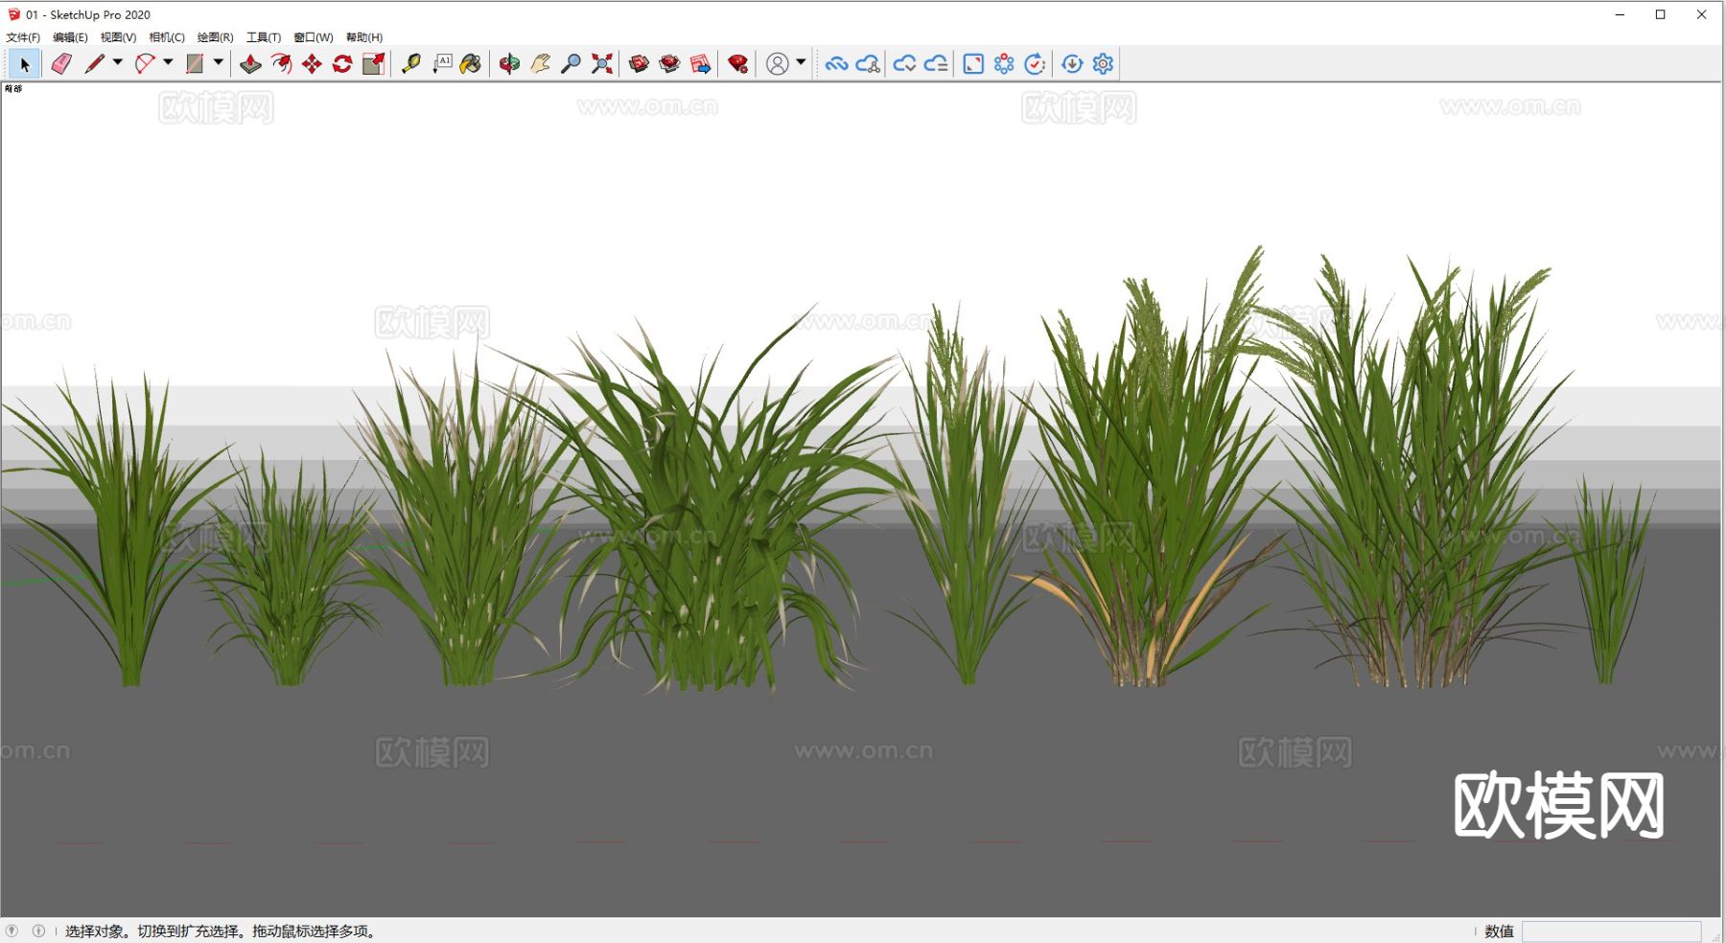Activate the Push/Pull tool
1726x943 pixels.
(x=250, y=64)
